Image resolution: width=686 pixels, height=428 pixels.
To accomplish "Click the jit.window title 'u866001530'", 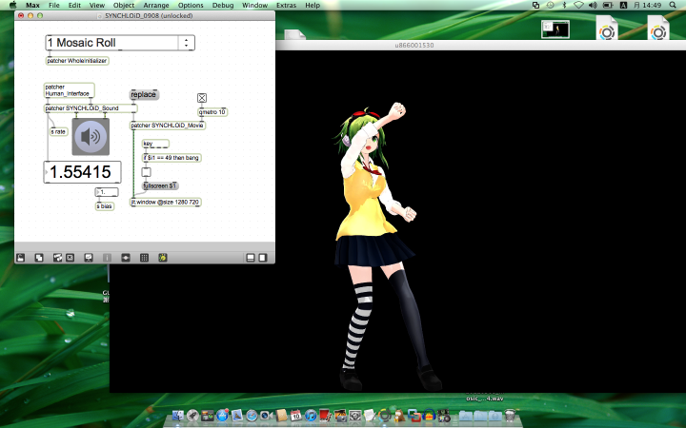I will tap(414, 45).
